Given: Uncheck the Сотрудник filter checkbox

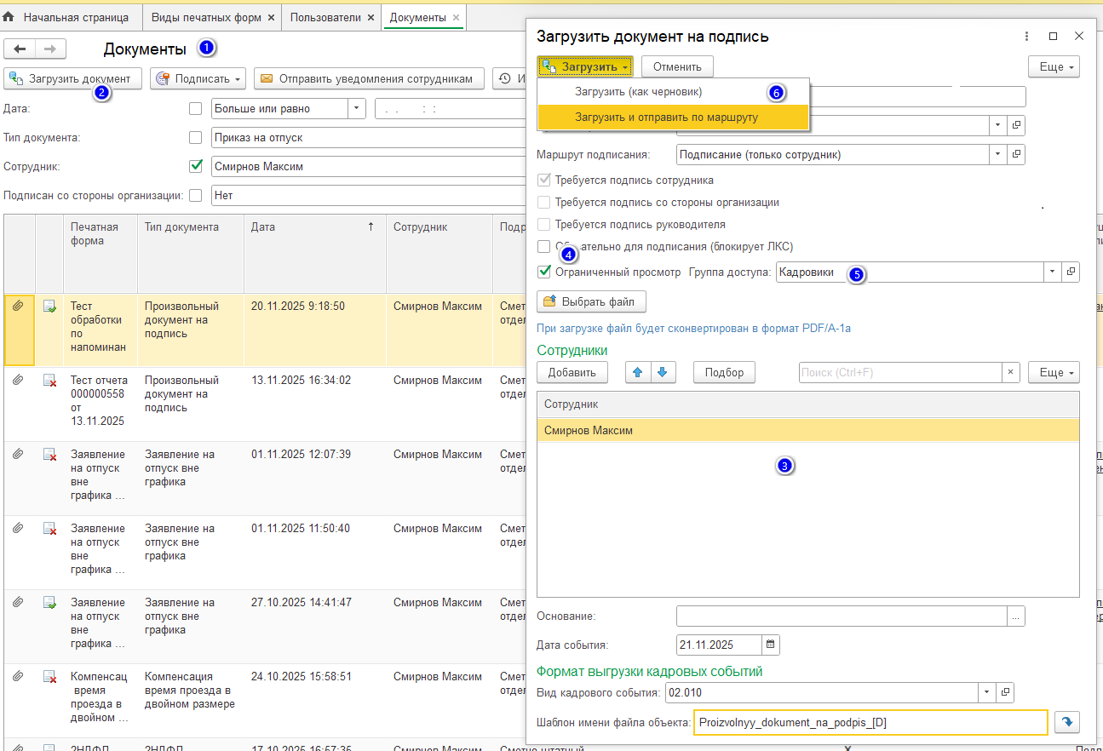Looking at the screenshot, I should pyautogui.click(x=196, y=166).
